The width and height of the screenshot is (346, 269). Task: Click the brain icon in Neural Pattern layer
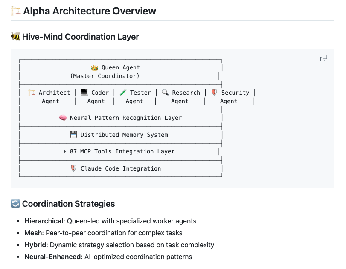pos(63,118)
